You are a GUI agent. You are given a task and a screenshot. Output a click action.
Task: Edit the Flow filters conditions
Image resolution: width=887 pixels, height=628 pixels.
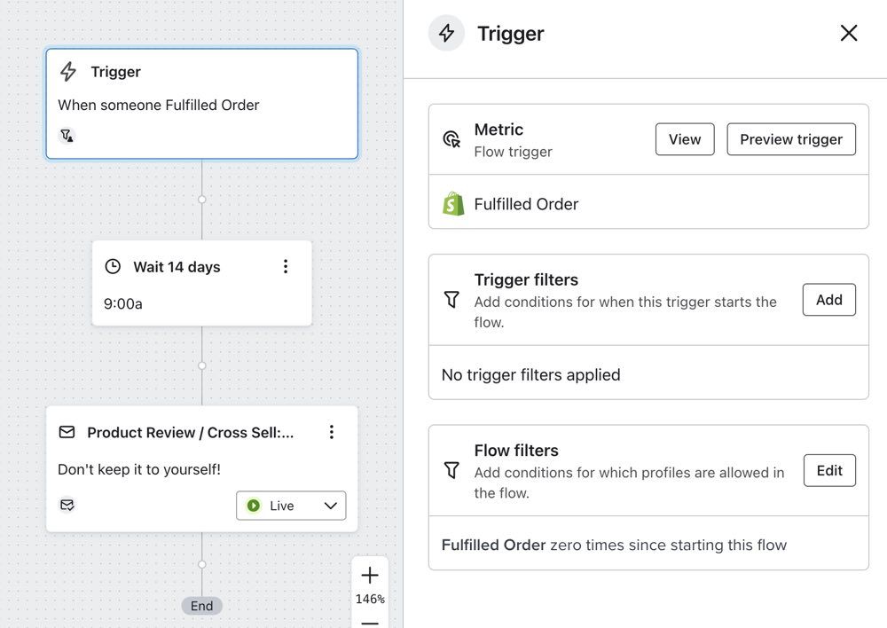pyautogui.click(x=829, y=470)
